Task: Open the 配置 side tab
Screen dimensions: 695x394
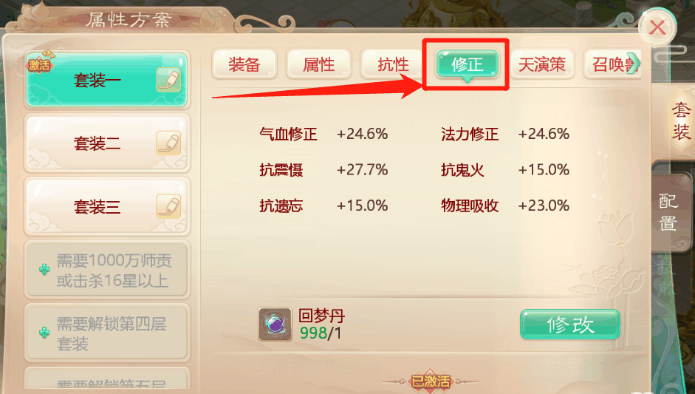Action: [668, 212]
